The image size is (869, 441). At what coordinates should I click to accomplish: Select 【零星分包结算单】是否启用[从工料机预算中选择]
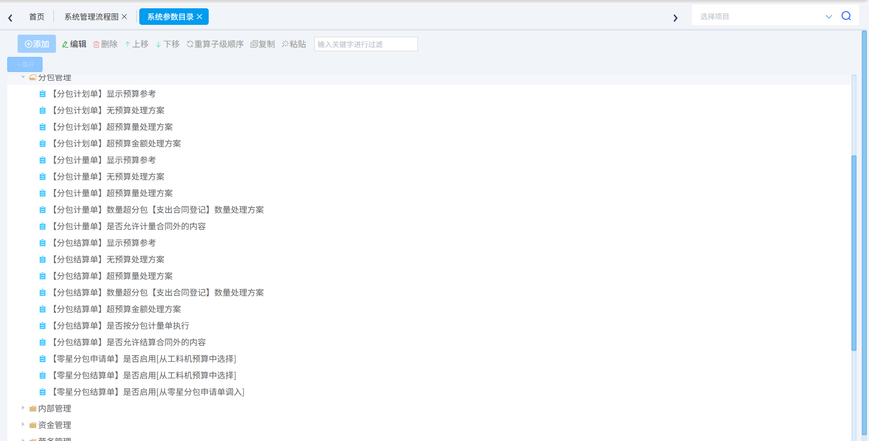pos(143,375)
